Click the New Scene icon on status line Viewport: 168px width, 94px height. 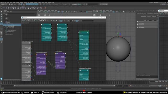point(9,4)
